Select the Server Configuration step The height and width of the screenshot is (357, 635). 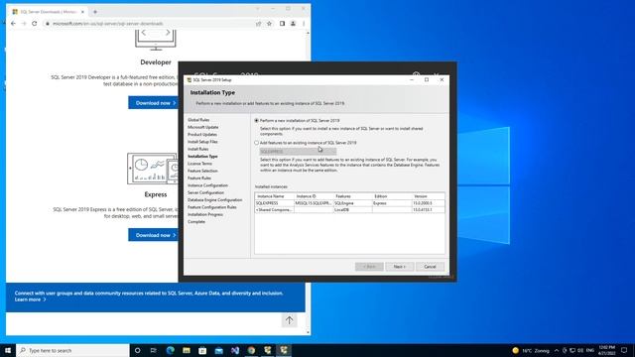click(x=205, y=192)
